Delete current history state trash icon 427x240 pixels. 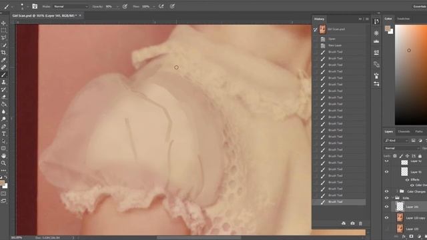360,223
